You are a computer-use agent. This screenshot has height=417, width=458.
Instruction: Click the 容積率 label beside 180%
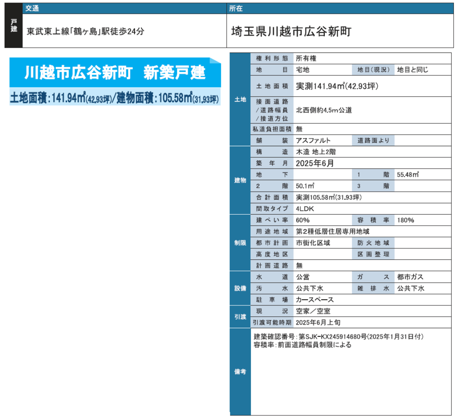(x=373, y=220)
